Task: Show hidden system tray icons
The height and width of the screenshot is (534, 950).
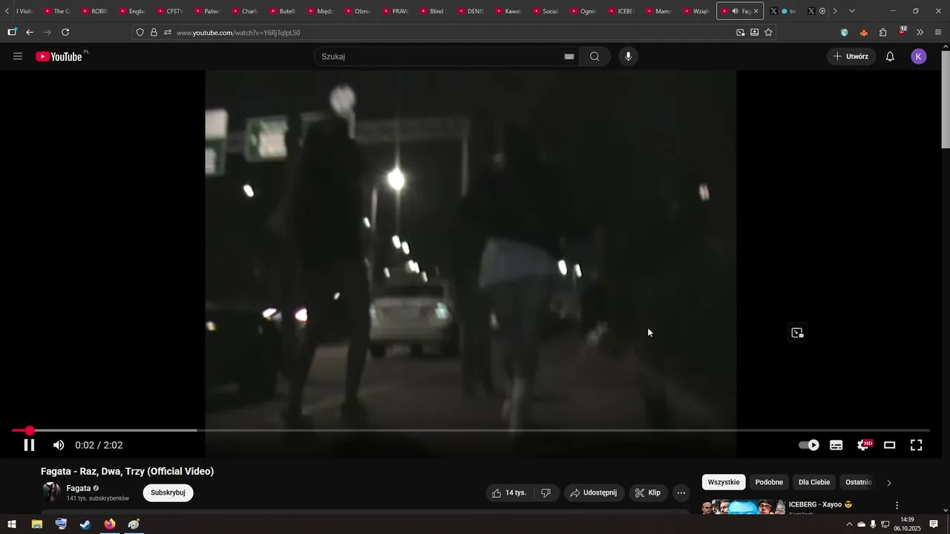Action: click(849, 524)
